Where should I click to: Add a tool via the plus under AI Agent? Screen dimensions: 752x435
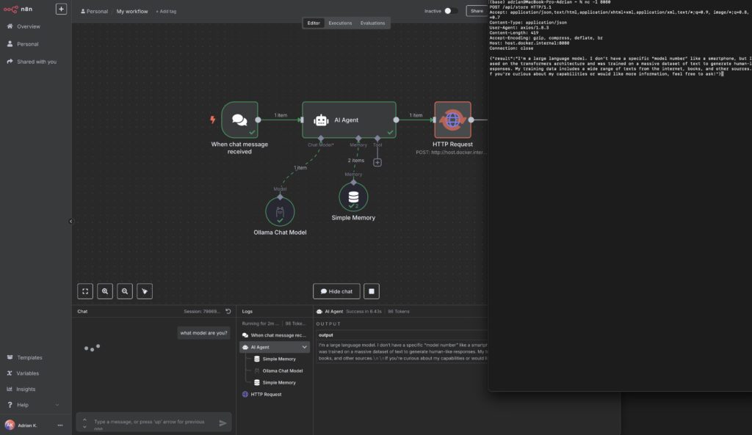coord(377,162)
